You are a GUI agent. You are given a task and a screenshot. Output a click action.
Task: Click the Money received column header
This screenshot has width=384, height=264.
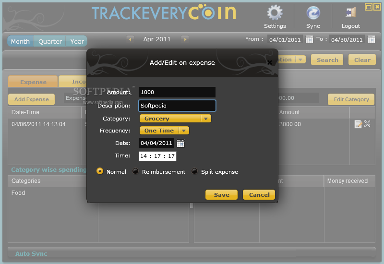point(350,181)
